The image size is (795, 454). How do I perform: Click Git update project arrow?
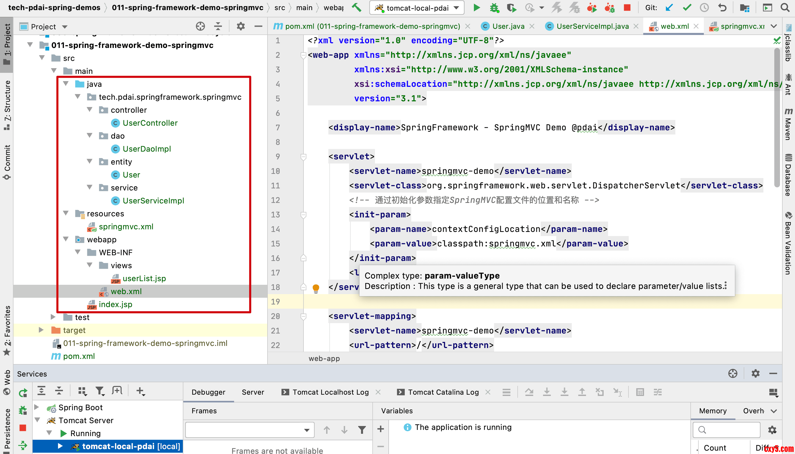[669, 8]
